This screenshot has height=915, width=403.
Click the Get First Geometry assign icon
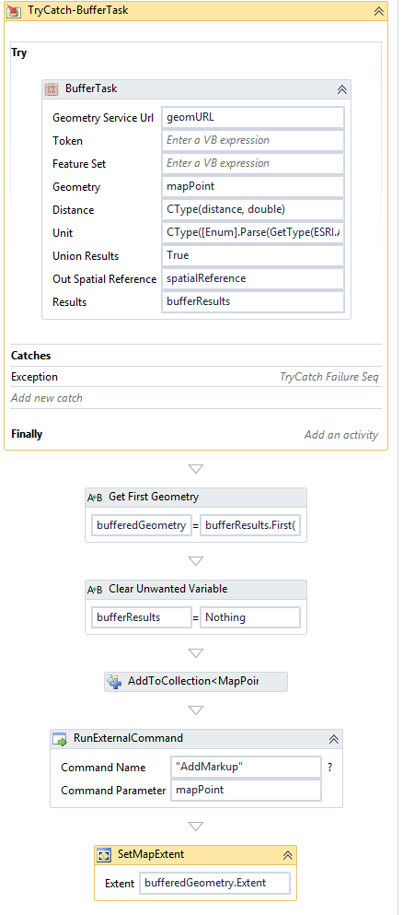coord(95,498)
